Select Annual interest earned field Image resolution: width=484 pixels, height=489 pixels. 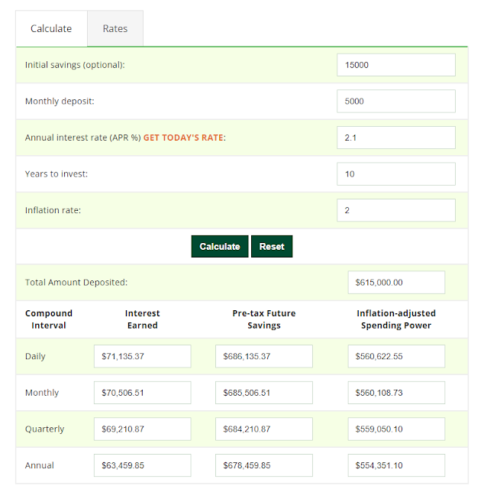pos(142,465)
